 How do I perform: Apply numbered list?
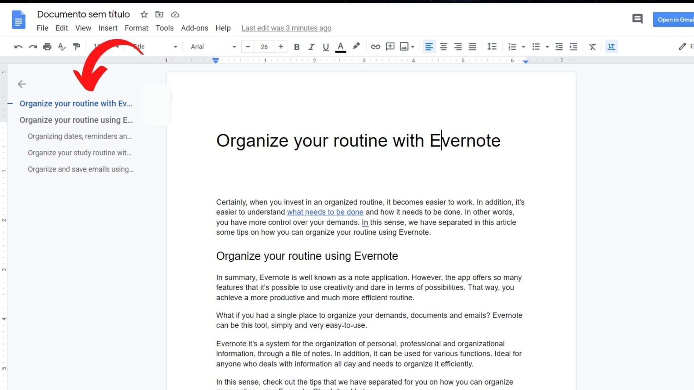click(512, 47)
